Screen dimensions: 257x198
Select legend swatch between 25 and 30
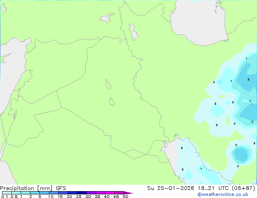pyautogui.click(x=82, y=193)
